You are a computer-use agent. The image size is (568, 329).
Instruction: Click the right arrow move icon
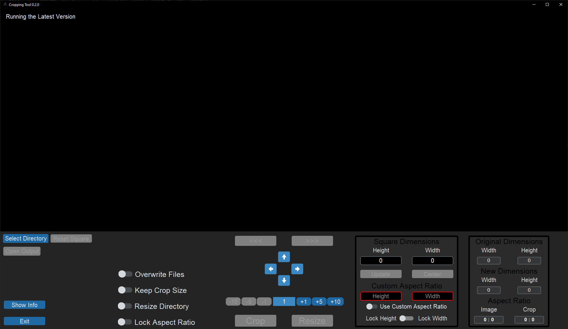(297, 269)
